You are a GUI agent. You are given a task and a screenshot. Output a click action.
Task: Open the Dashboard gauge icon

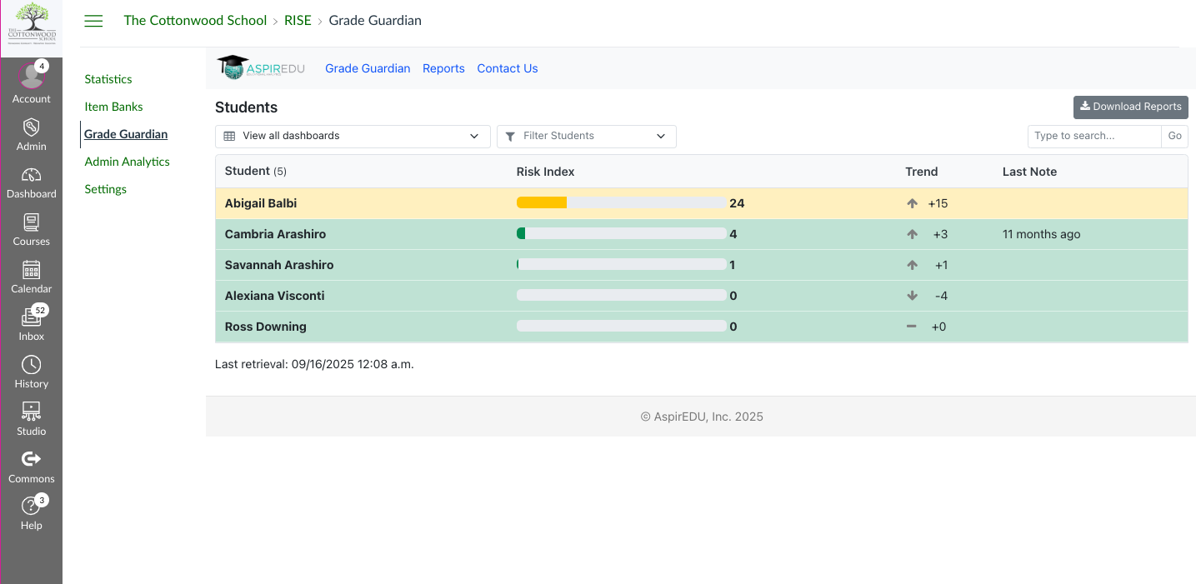(31, 175)
